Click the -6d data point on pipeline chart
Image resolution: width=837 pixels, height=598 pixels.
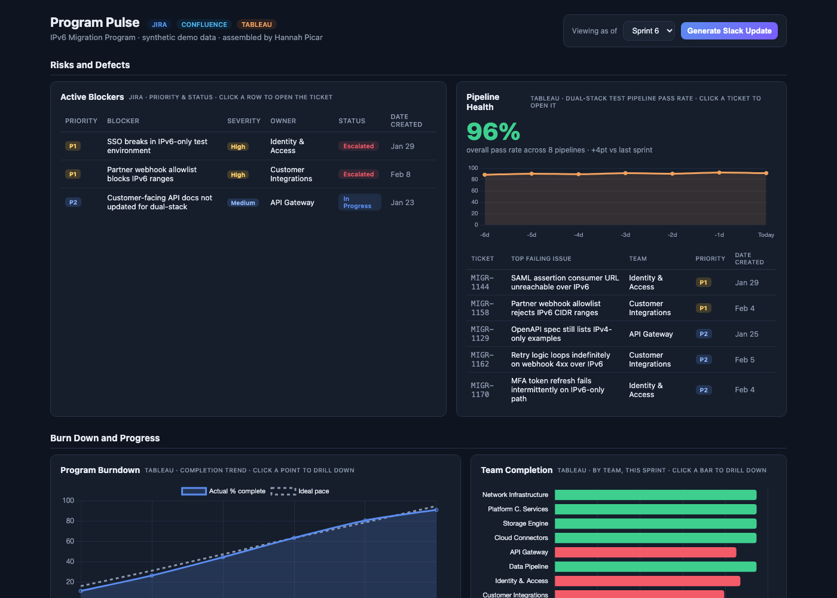[485, 175]
